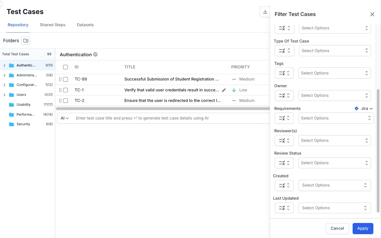Expand the Administration folder chevron

click(4, 75)
